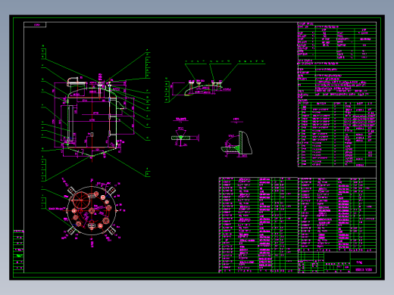Click the title block in the bottom-right corner
The image size is (394, 295).
pos(337,262)
